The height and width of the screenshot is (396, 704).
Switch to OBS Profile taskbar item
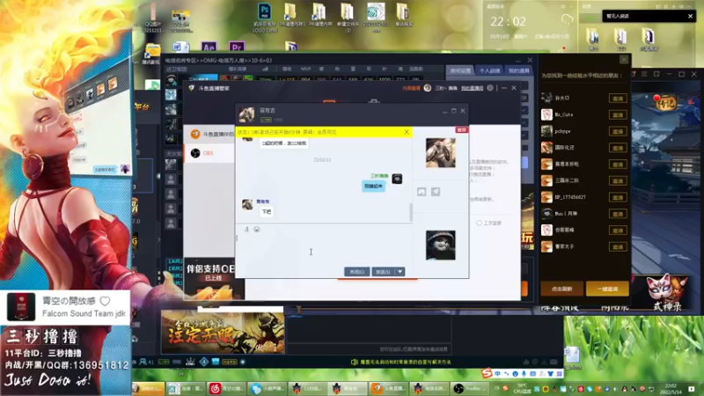(471, 388)
